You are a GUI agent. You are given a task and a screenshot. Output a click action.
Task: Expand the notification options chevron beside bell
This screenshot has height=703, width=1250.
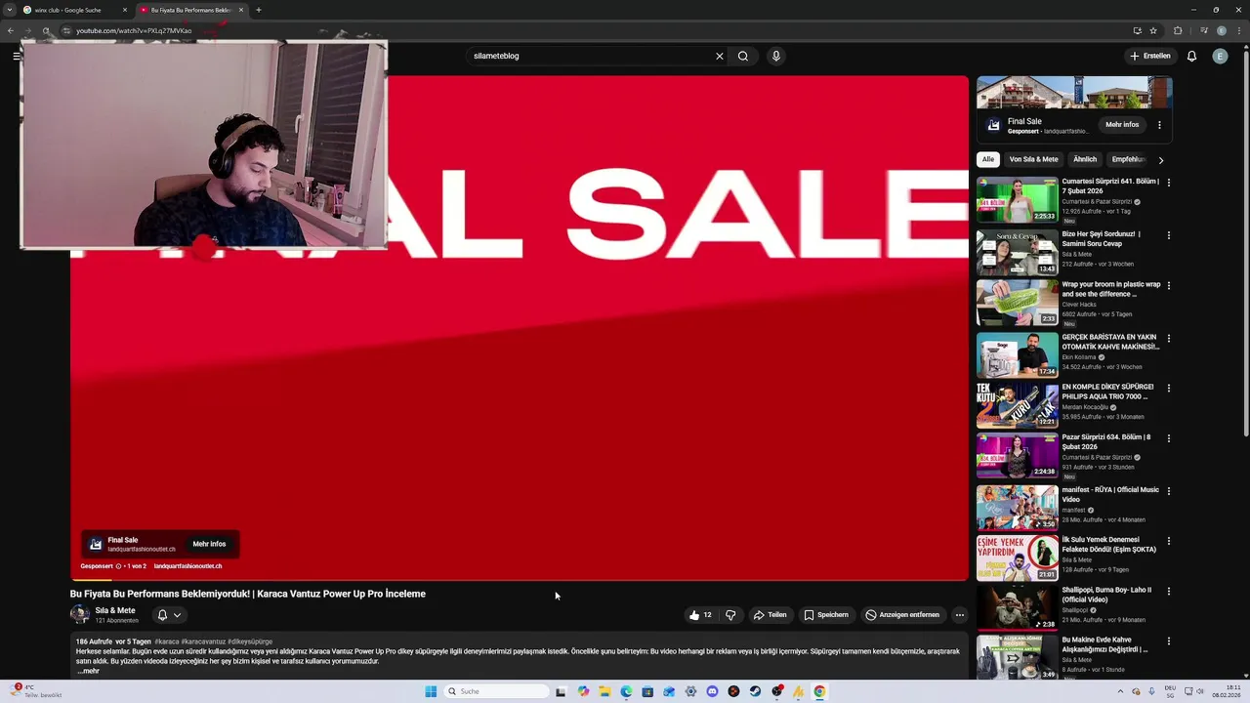(x=177, y=615)
